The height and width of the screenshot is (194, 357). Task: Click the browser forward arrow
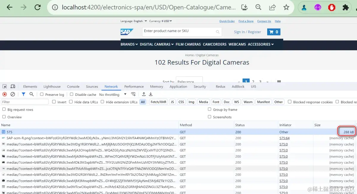coord(24,7)
